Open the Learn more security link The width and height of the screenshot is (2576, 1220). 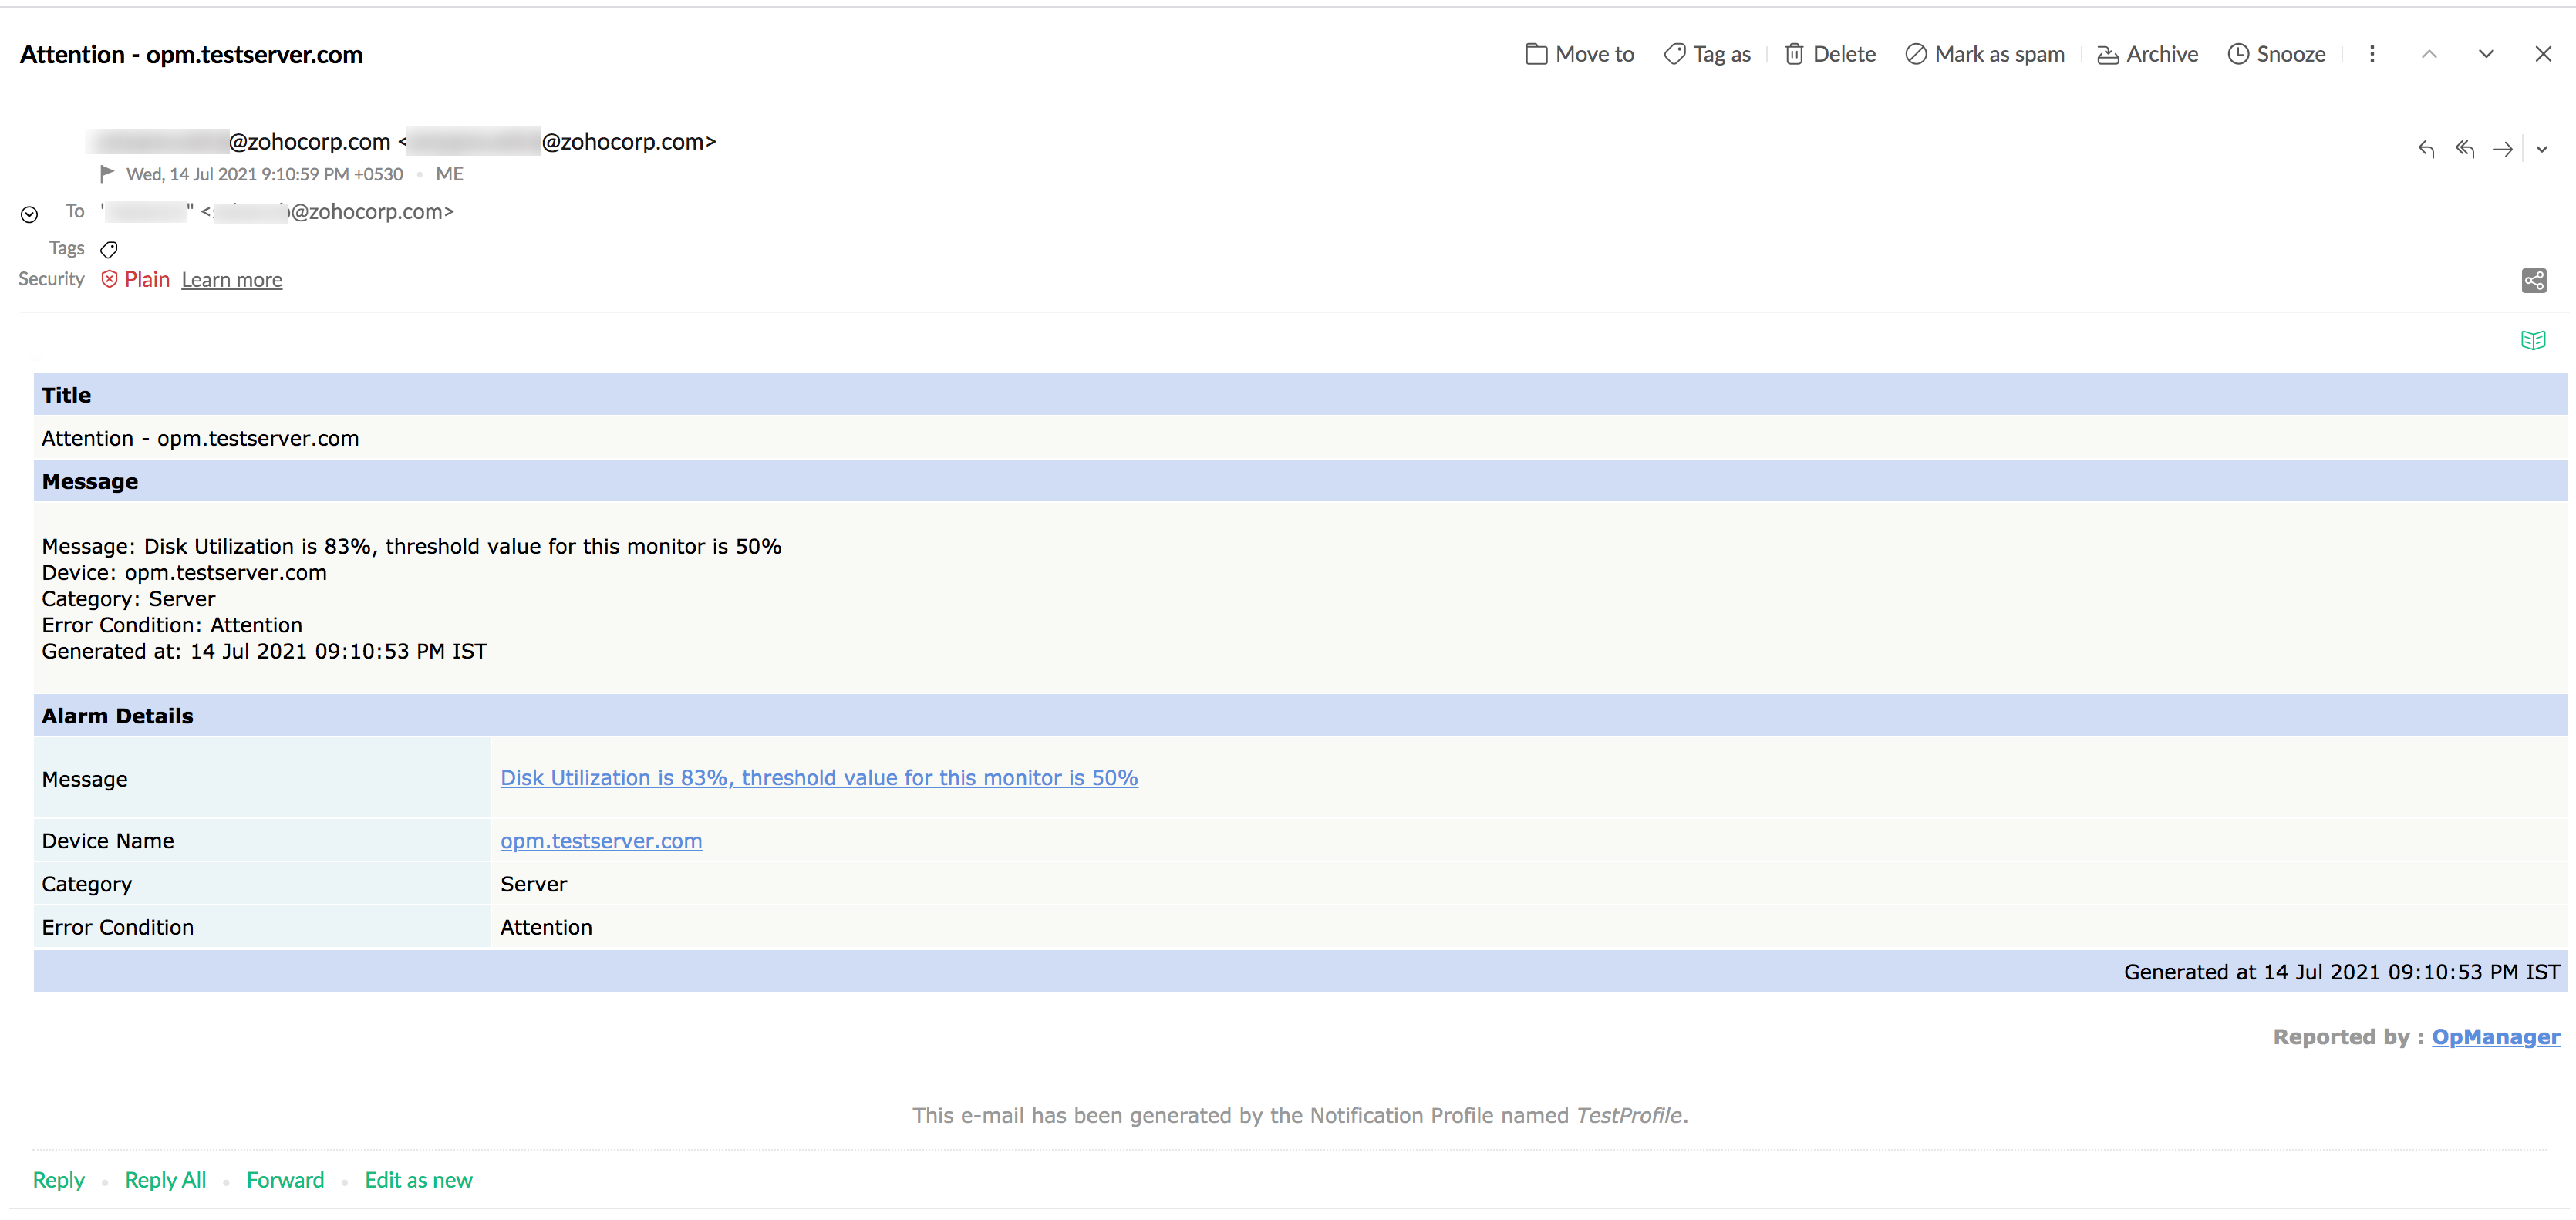click(x=231, y=279)
